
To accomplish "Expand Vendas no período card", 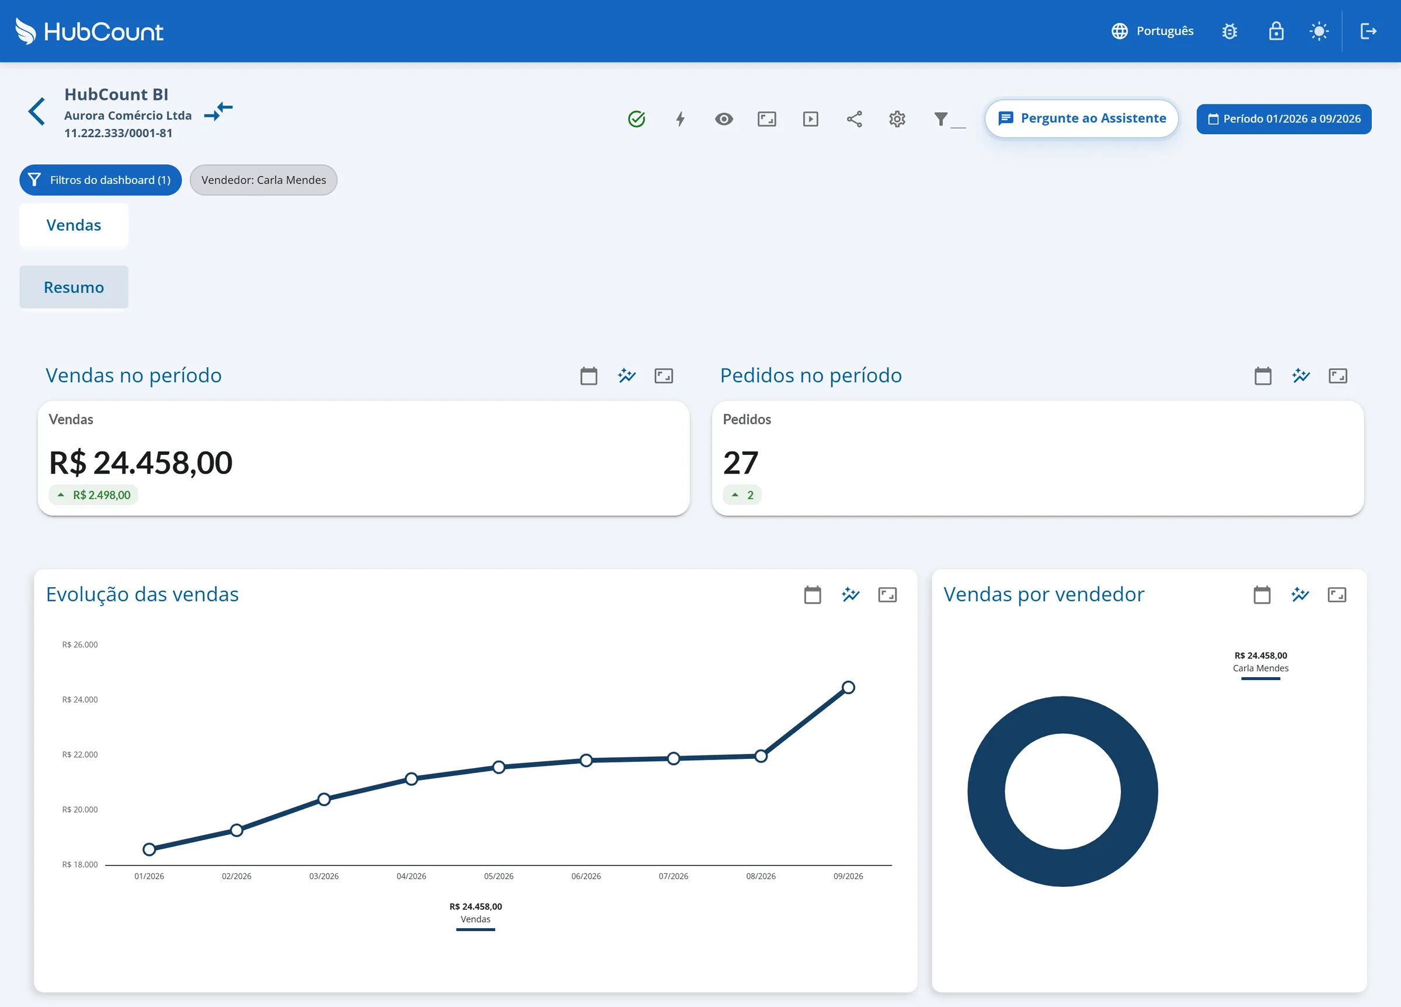I will 664,375.
